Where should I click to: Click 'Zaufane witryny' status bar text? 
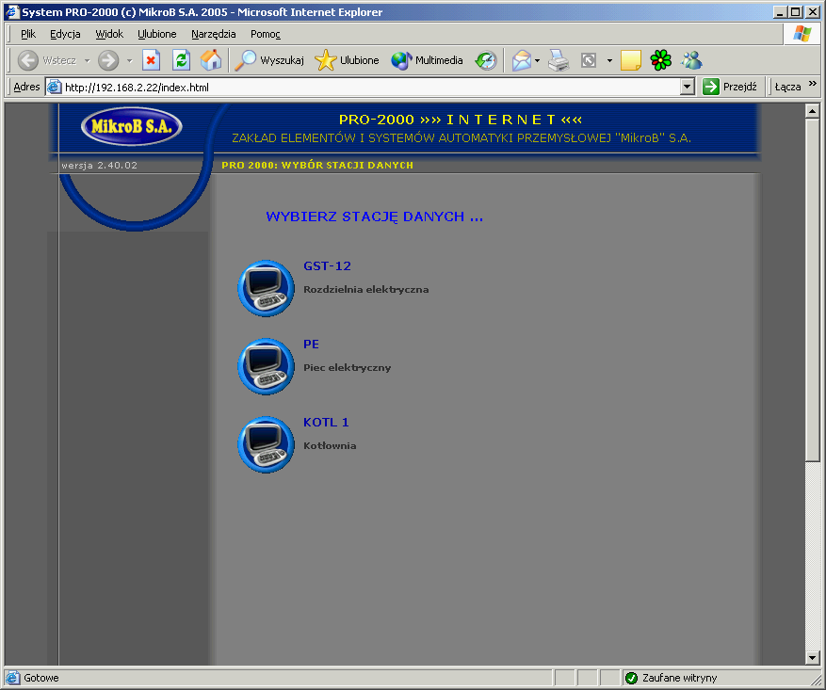coord(680,678)
